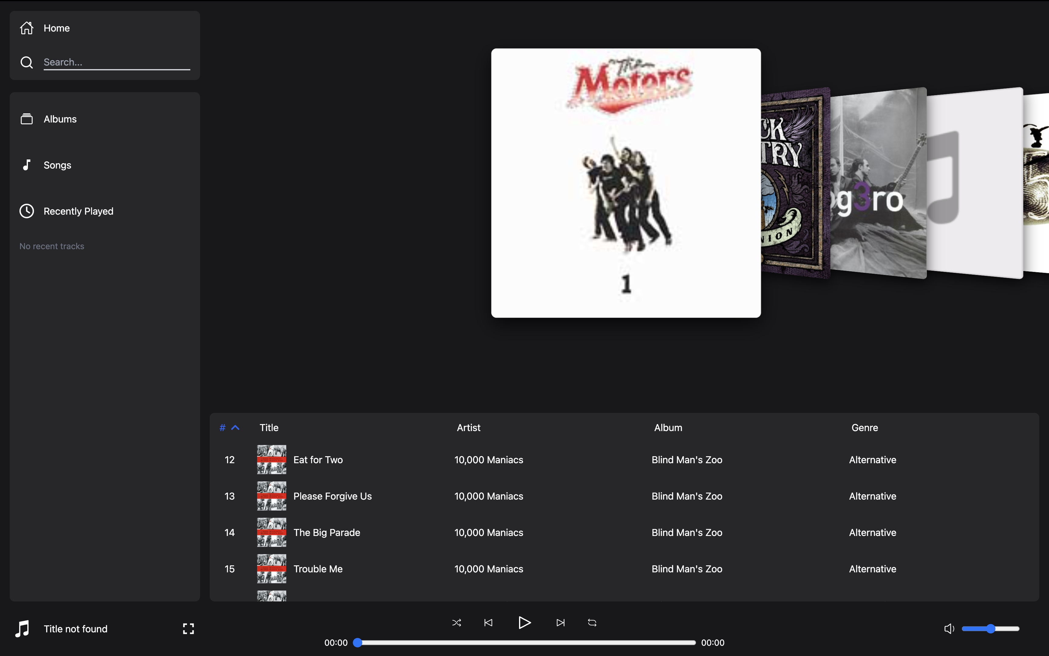Click the now-playing music note icon
The height and width of the screenshot is (656, 1049).
[22, 629]
